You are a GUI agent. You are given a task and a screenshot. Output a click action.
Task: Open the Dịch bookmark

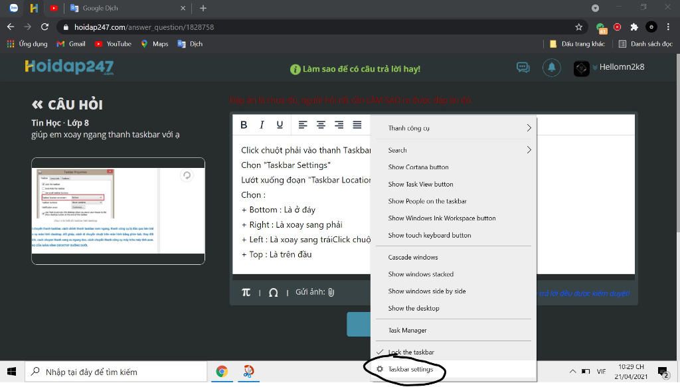point(190,44)
